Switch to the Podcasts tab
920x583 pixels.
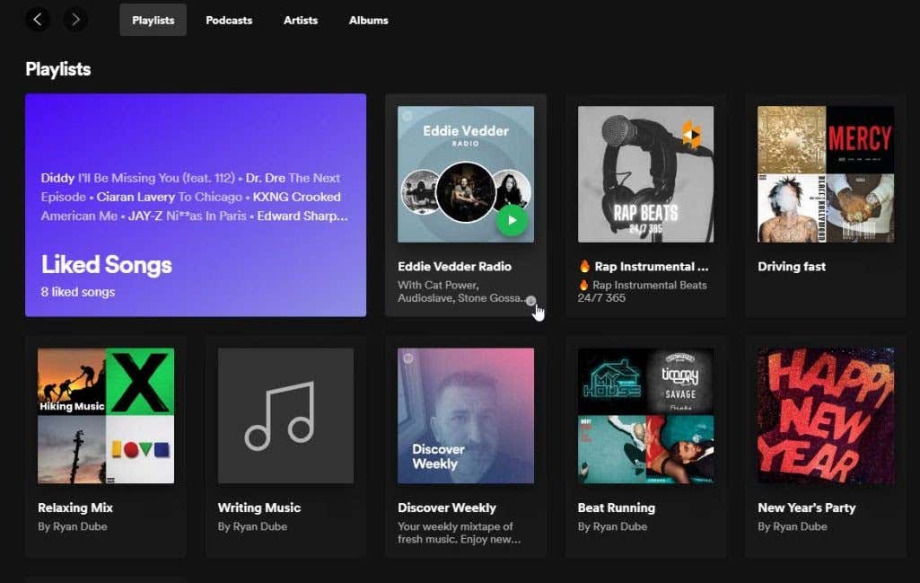tap(229, 20)
